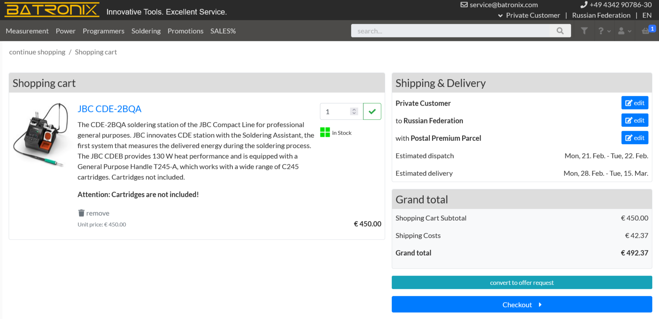The image size is (659, 319).
Task: Click the Grand total € 492.37 value
Action: (x=634, y=253)
